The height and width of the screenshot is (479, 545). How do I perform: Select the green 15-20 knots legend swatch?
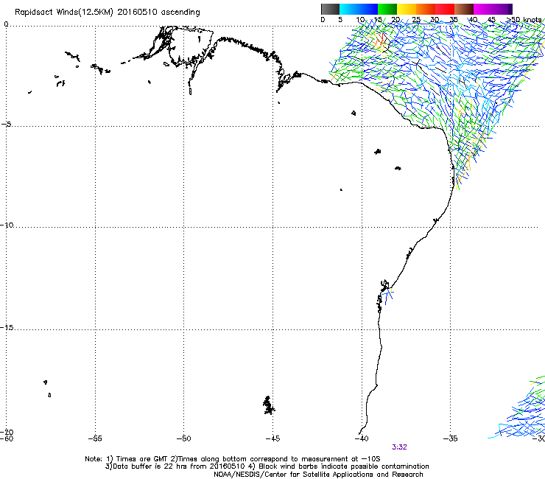coord(387,9)
